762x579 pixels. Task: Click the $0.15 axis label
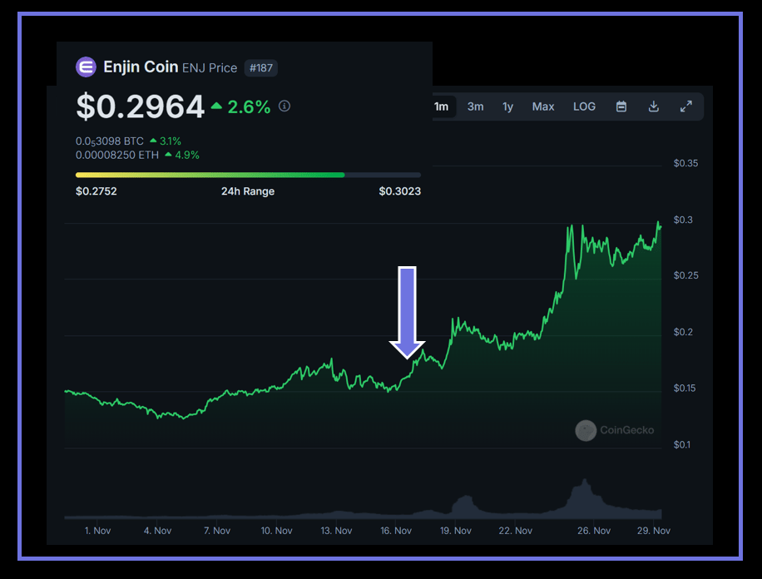(685, 388)
